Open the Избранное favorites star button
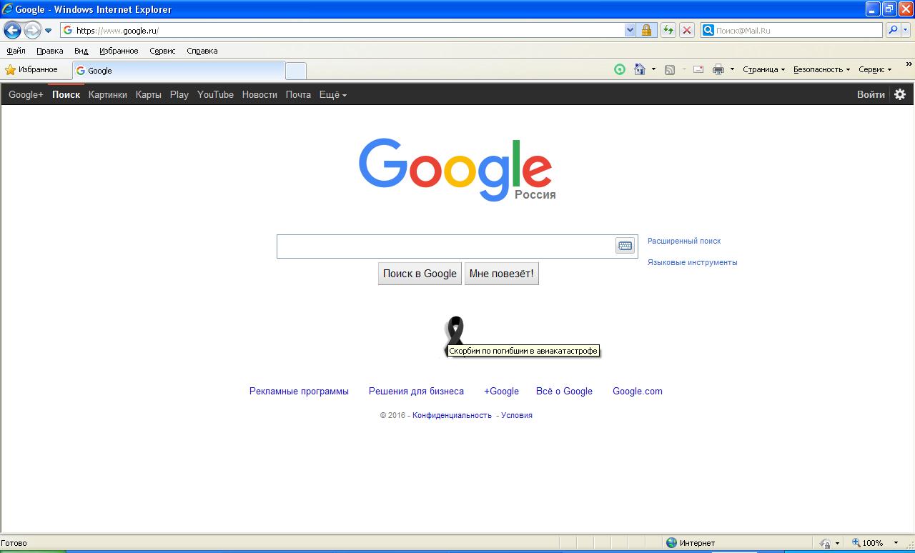The width and height of the screenshot is (915, 553). click(31, 70)
